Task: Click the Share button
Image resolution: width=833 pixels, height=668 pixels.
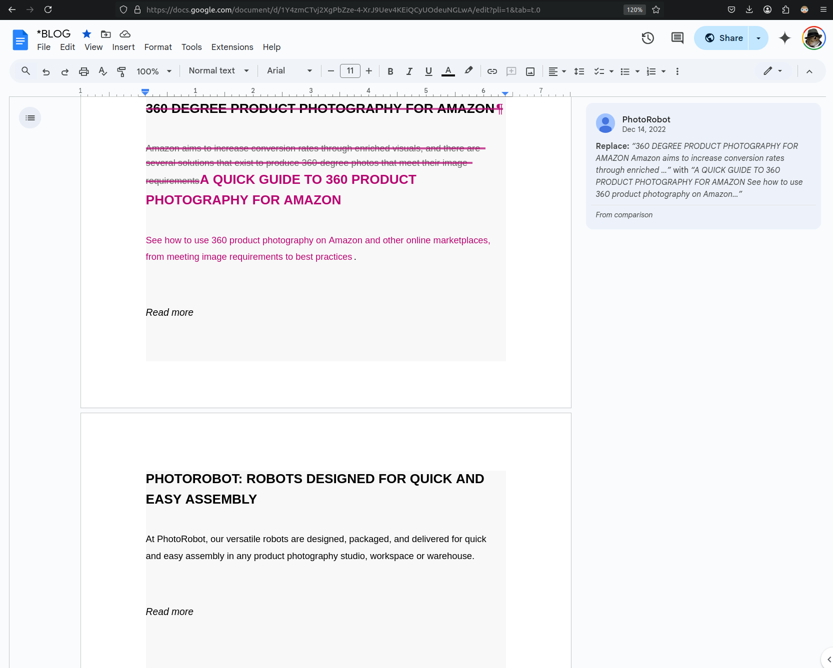Action: click(721, 38)
